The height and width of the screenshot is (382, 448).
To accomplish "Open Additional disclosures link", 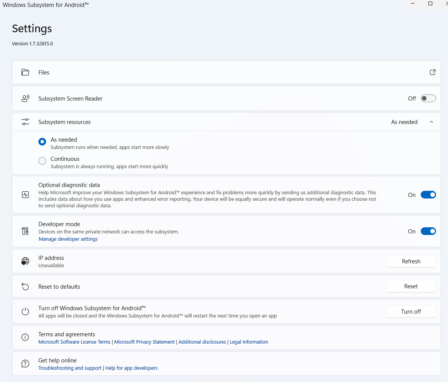I will click(202, 342).
